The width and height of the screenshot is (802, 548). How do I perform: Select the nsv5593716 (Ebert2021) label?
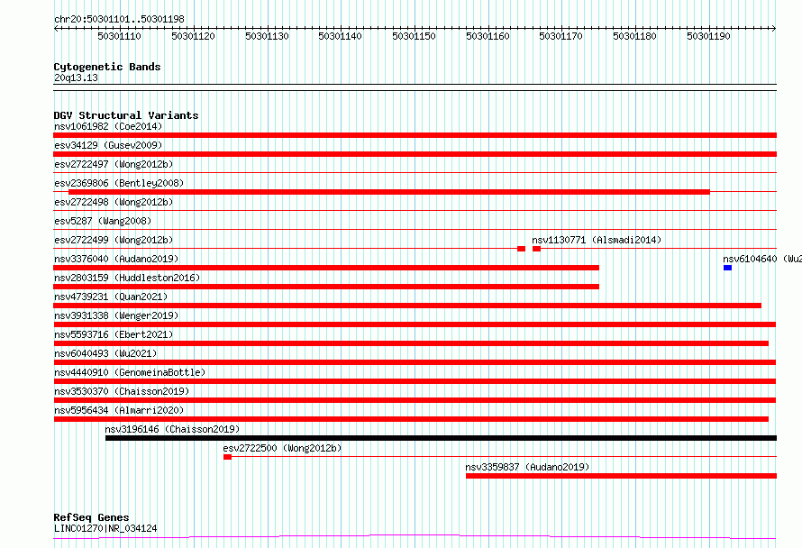coord(114,334)
